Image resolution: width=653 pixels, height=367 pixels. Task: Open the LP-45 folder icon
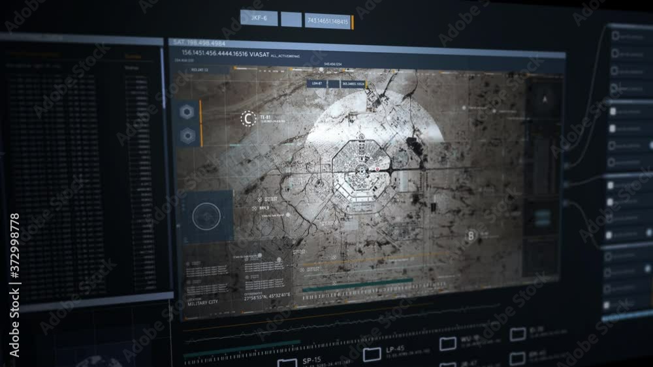372,354
